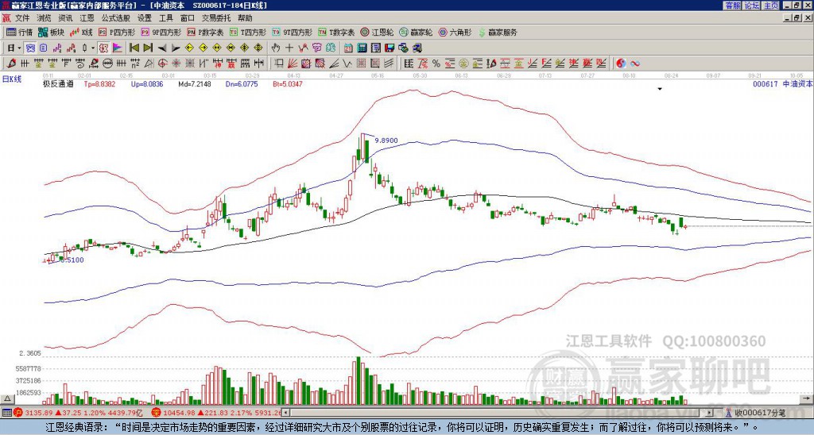Open the P四方形 tool

click(117, 32)
